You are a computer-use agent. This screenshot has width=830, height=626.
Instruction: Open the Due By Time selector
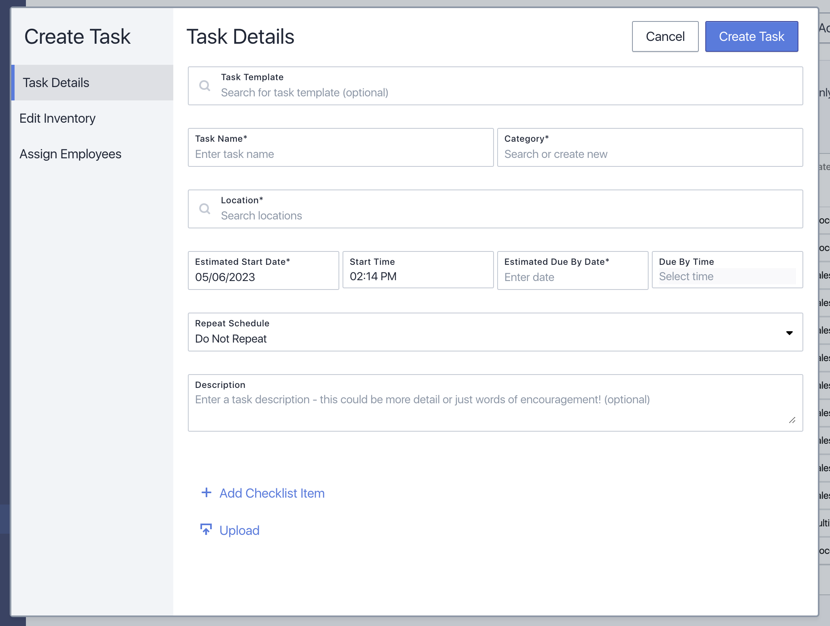point(727,277)
